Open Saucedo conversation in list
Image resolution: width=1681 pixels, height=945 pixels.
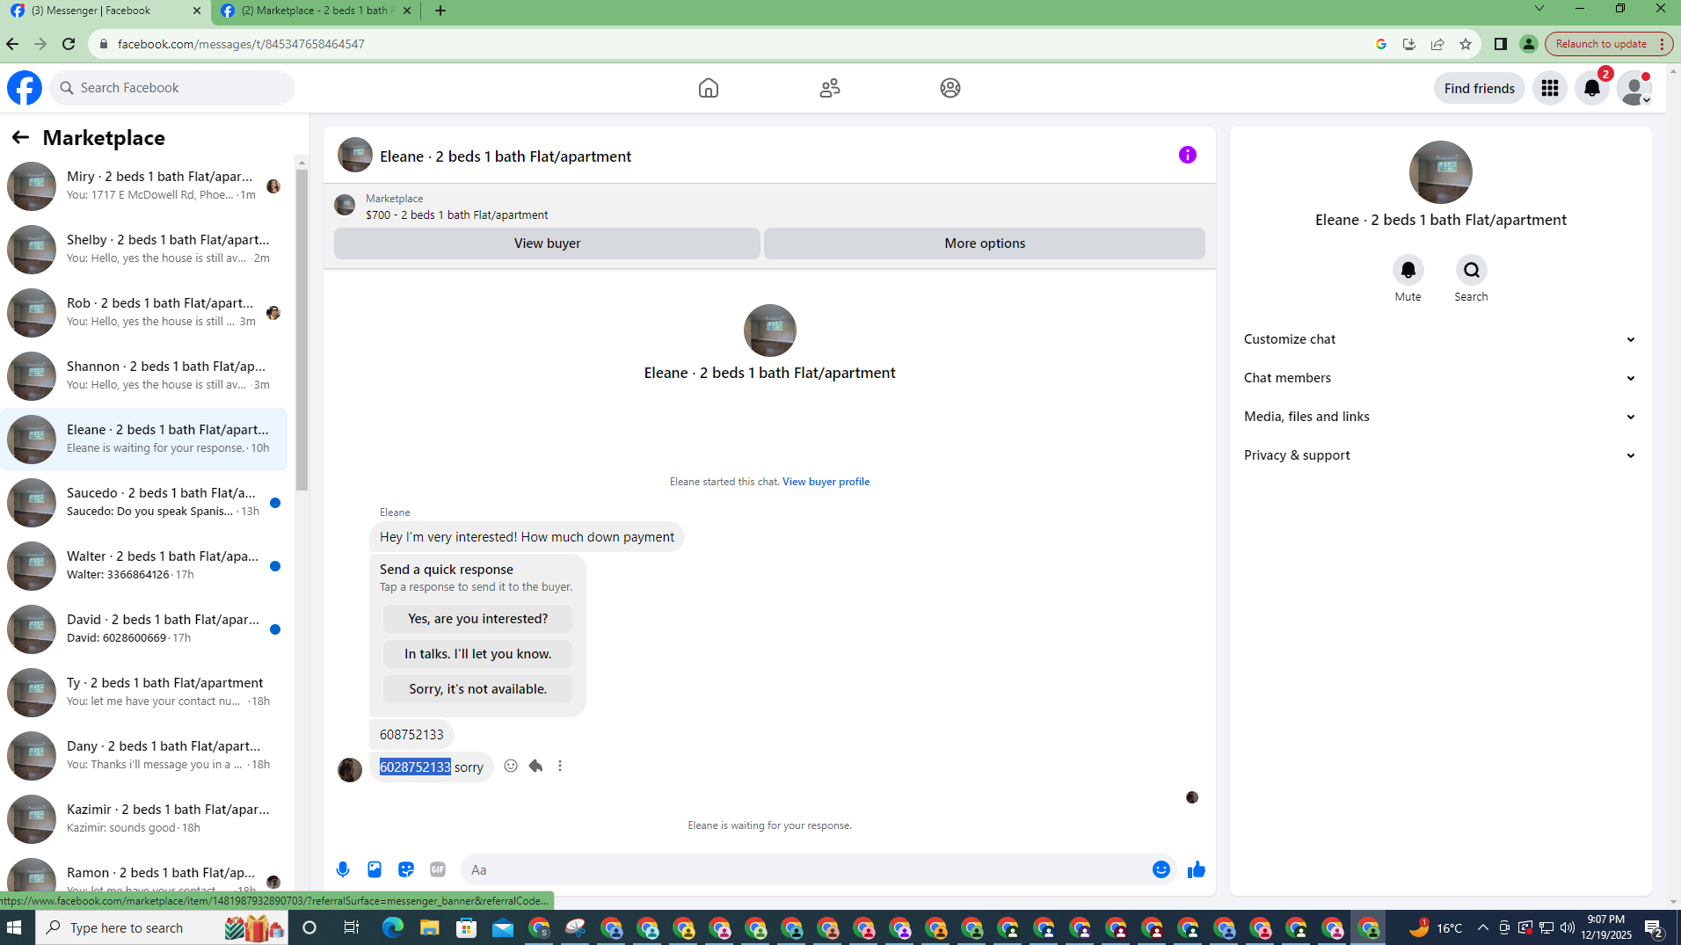coord(144,503)
